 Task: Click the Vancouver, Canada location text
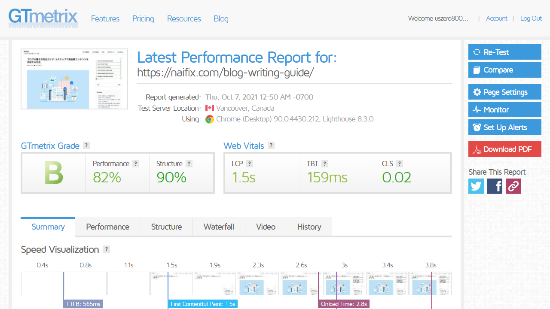[x=245, y=108]
